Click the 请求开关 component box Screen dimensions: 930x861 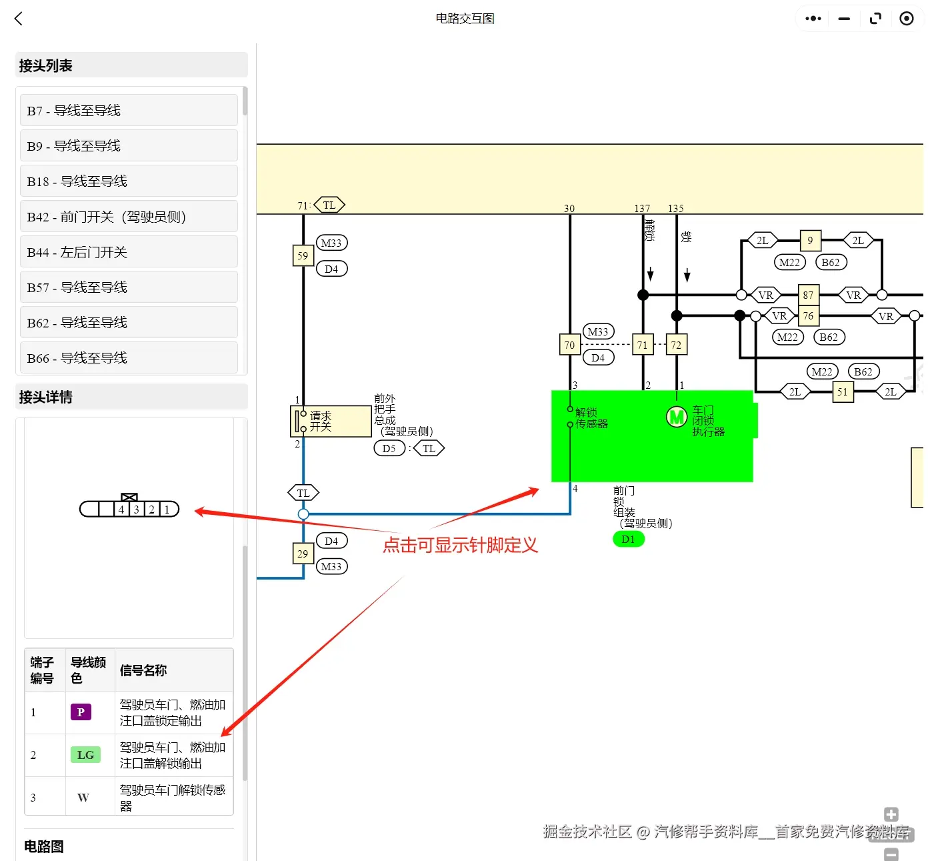(x=331, y=421)
